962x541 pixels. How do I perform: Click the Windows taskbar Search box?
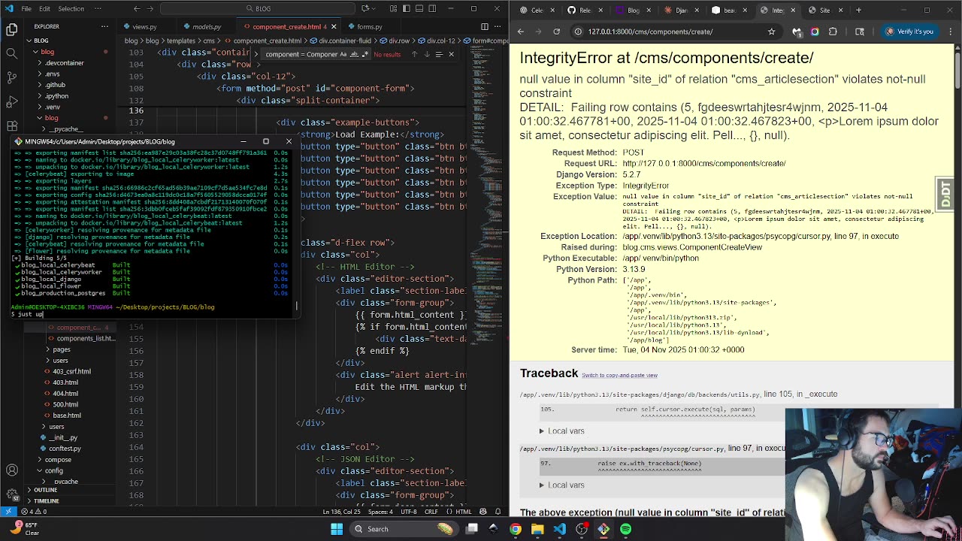pos(404,529)
